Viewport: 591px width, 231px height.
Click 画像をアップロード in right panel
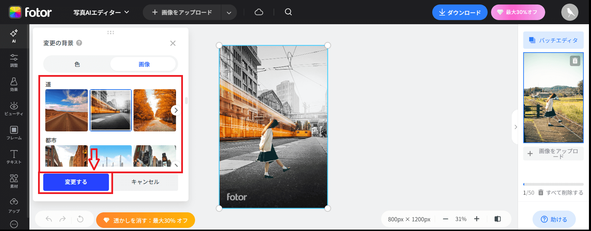pyautogui.click(x=553, y=154)
